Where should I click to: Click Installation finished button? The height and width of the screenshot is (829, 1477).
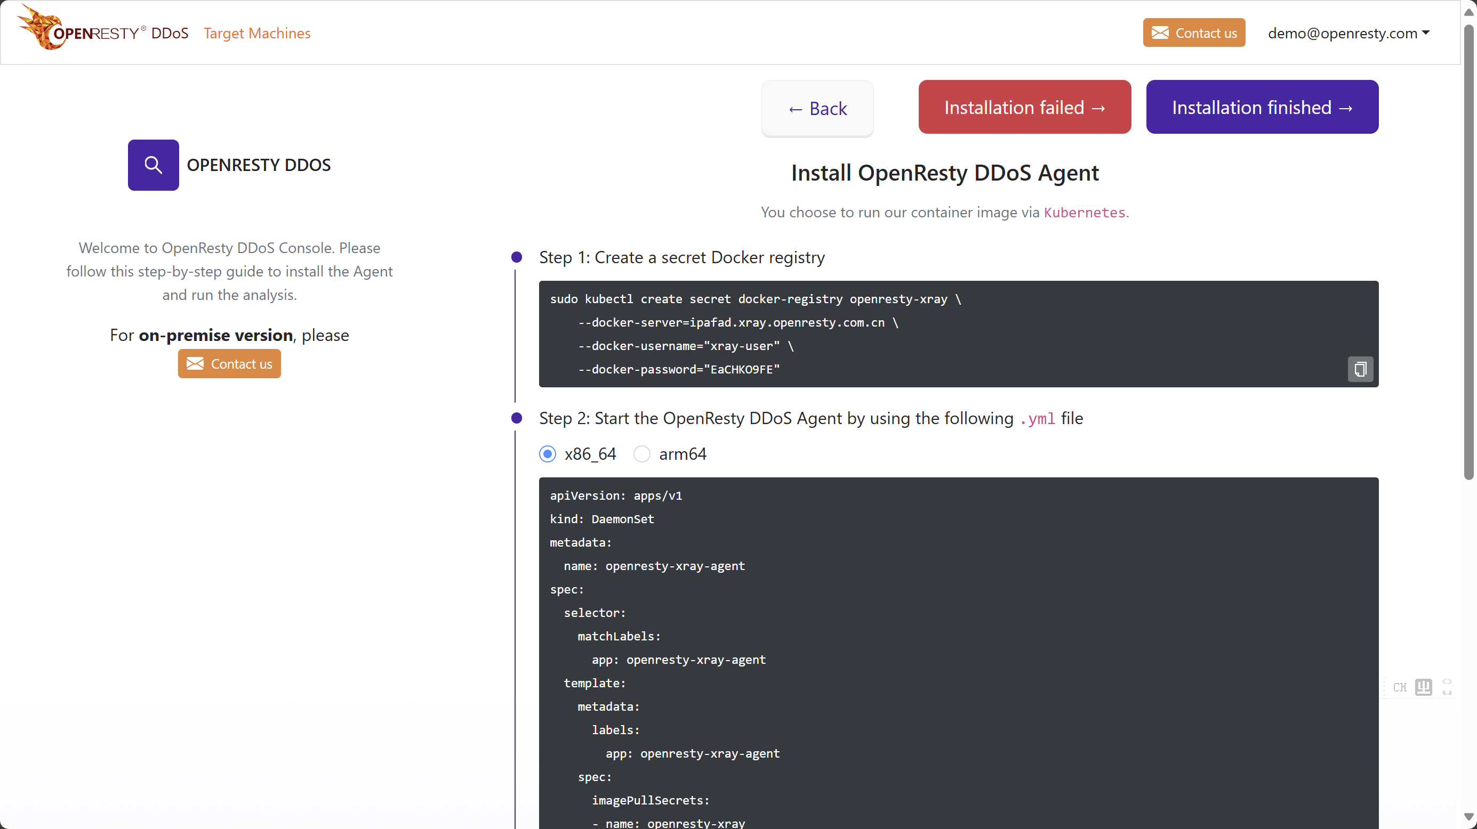(x=1262, y=107)
